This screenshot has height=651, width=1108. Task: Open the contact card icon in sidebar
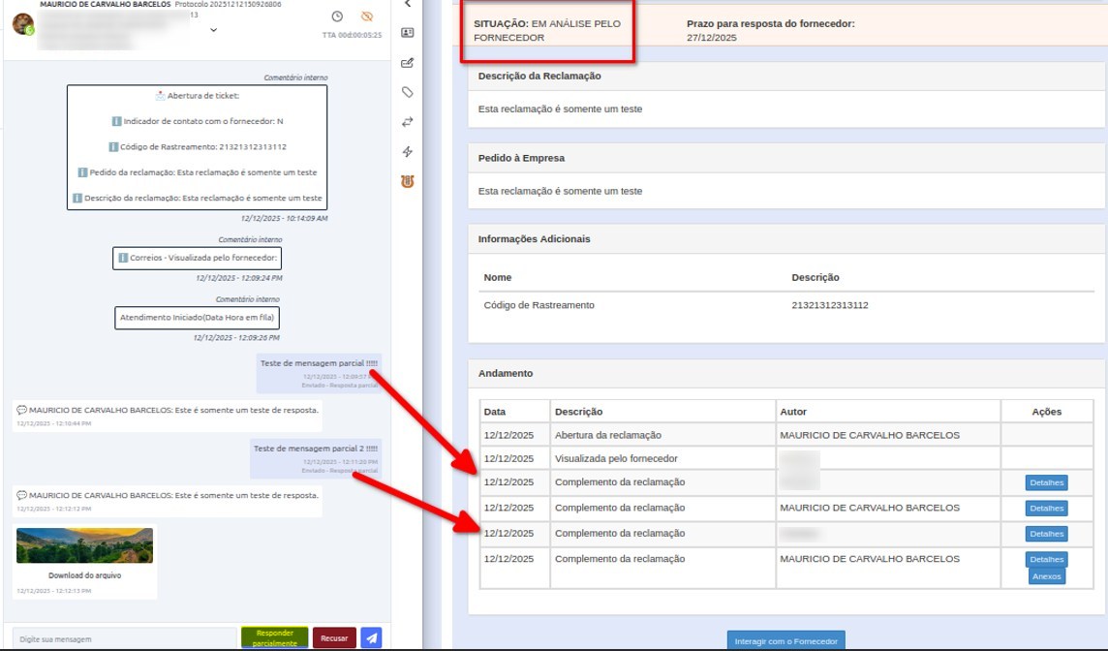coord(408,33)
